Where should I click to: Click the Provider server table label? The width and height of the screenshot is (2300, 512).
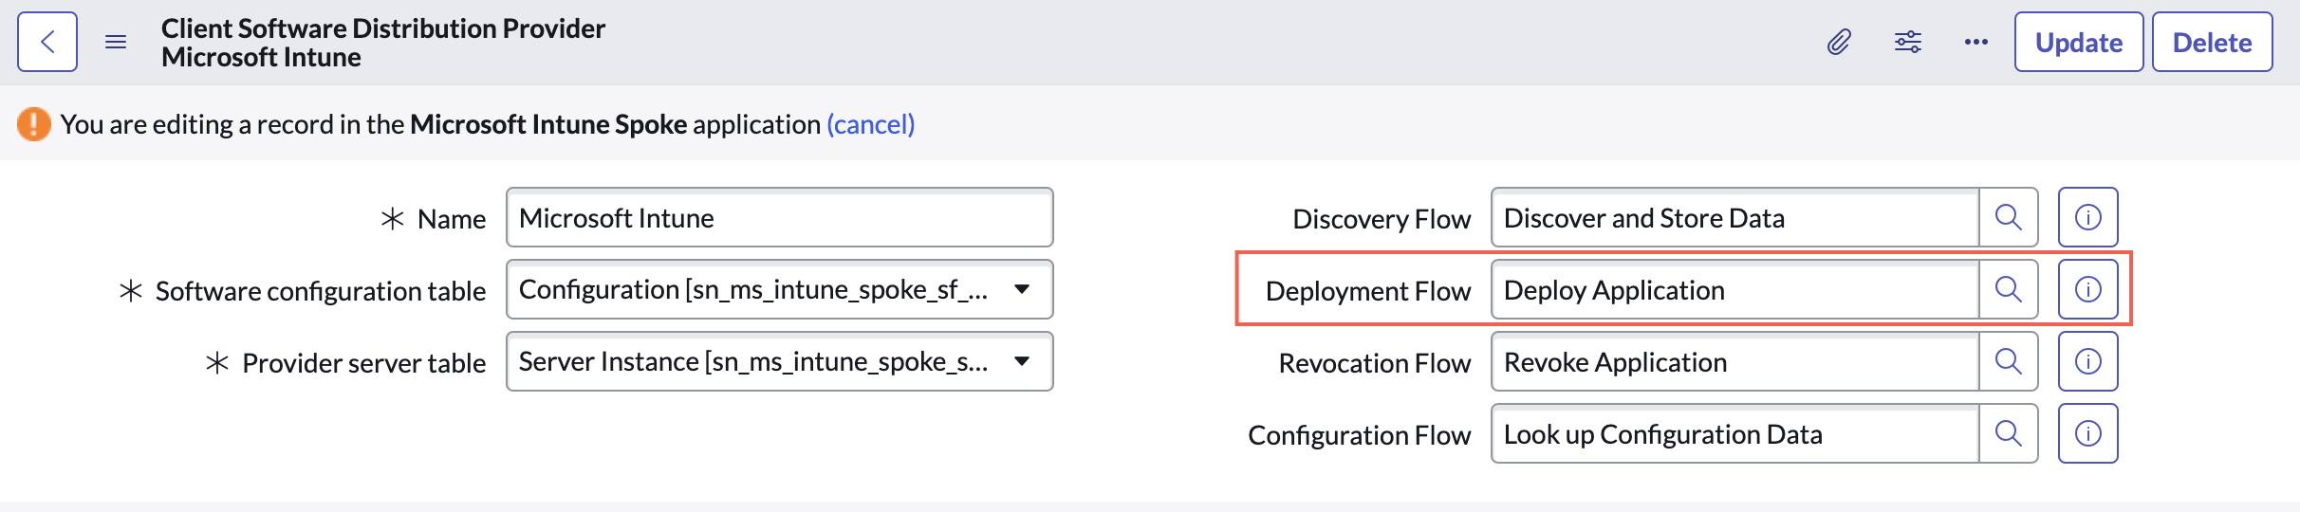[x=364, y=363]
